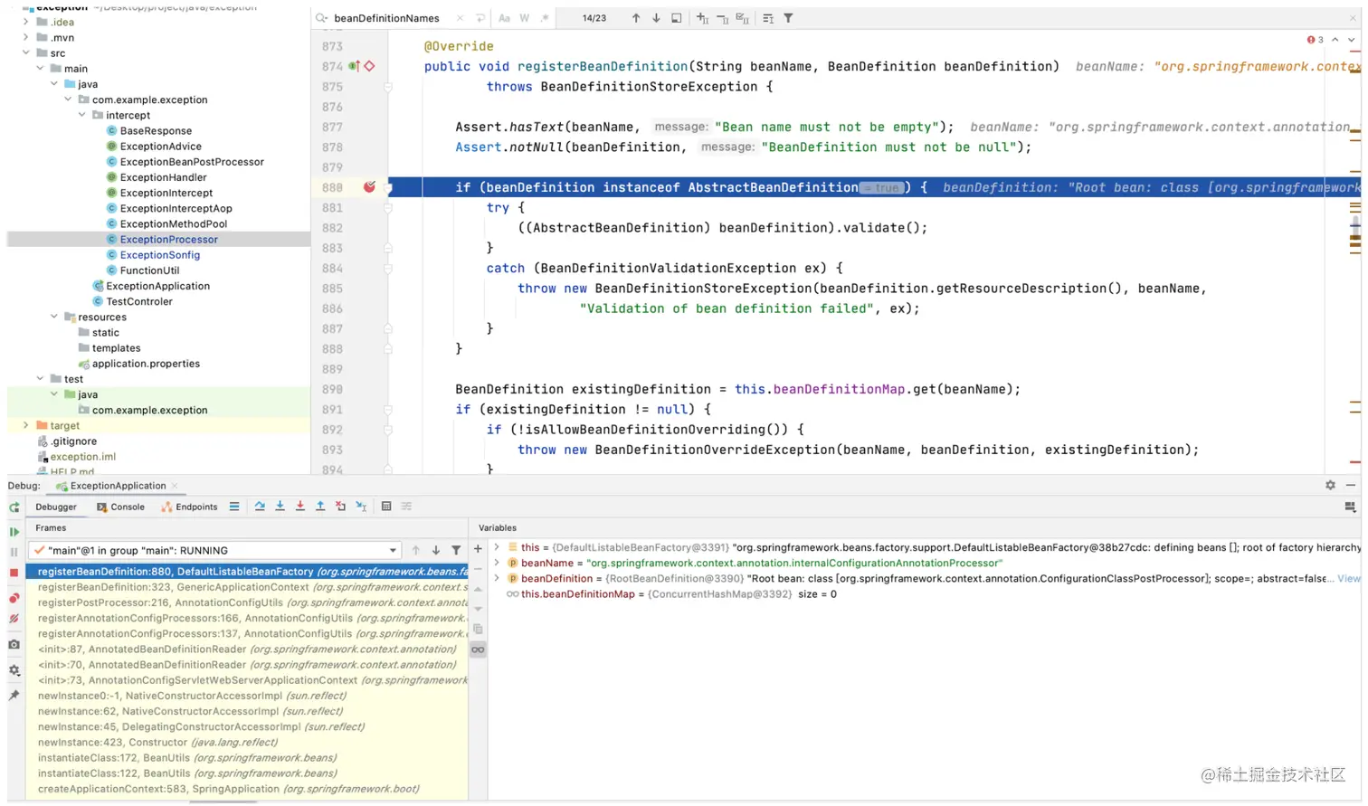Stop the debug session with the red square
This screenshot has height=806, width=1368.
click(x=14, y=573)
